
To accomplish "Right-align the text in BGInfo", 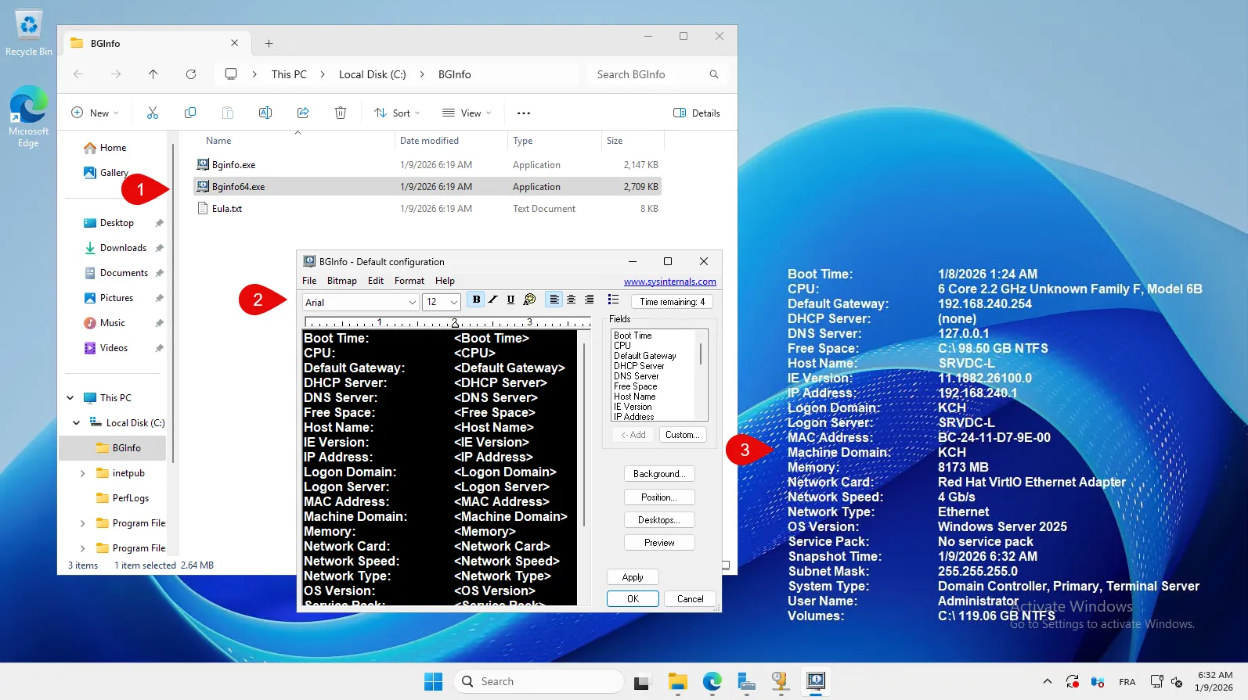I will point(589,300).
